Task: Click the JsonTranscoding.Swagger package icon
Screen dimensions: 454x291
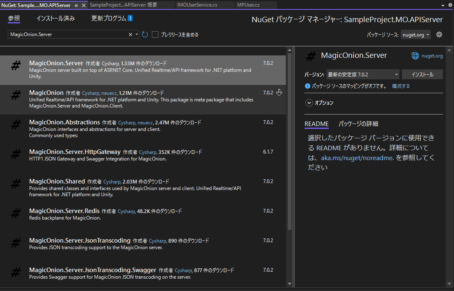Action: 16,272
